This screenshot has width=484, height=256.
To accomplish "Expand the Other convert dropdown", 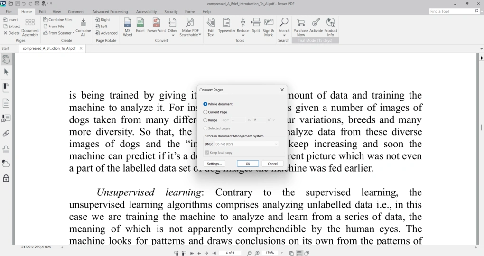I will point(173,35).
